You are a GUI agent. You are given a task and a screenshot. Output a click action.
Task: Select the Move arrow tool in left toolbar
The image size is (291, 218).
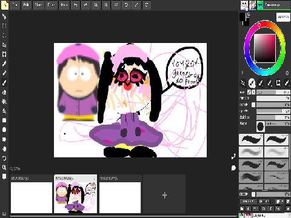[x=4, y=16]
